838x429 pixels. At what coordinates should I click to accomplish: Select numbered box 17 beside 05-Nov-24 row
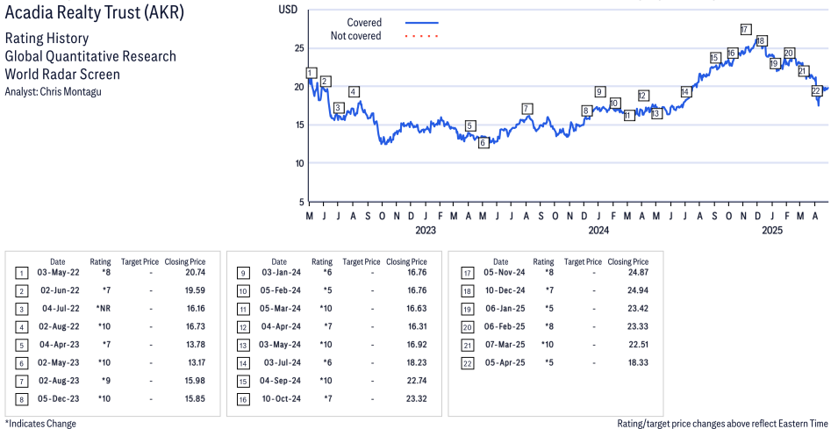tap(467, 274)
